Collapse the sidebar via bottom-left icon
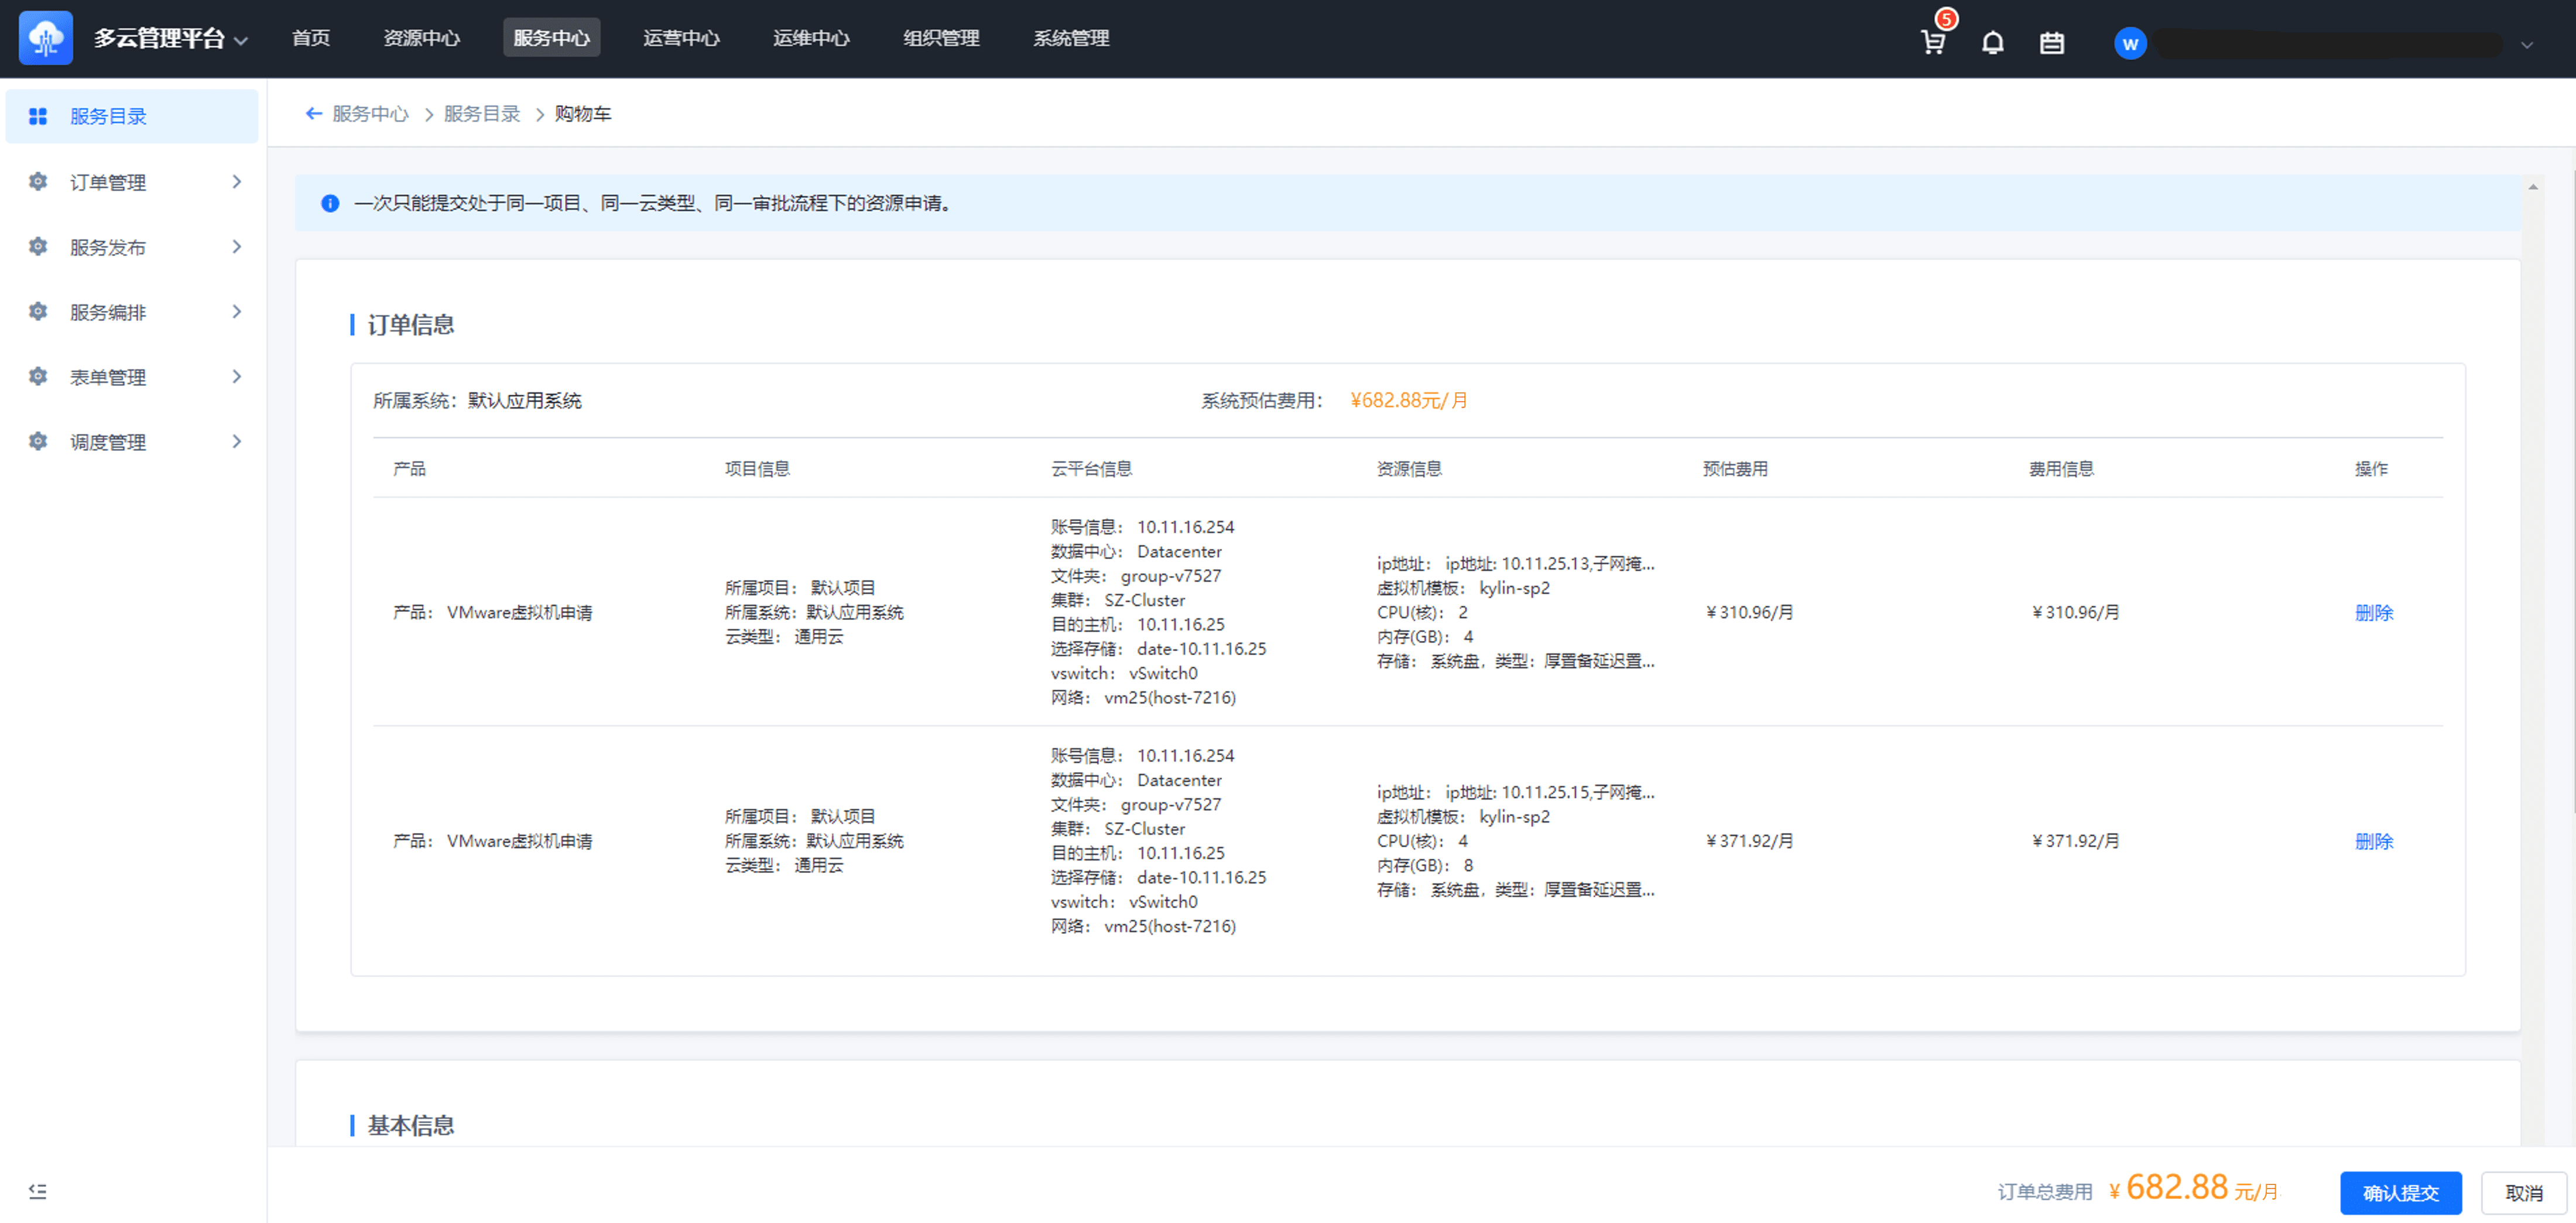The image size is (2576, 1223). [37, 1190]
